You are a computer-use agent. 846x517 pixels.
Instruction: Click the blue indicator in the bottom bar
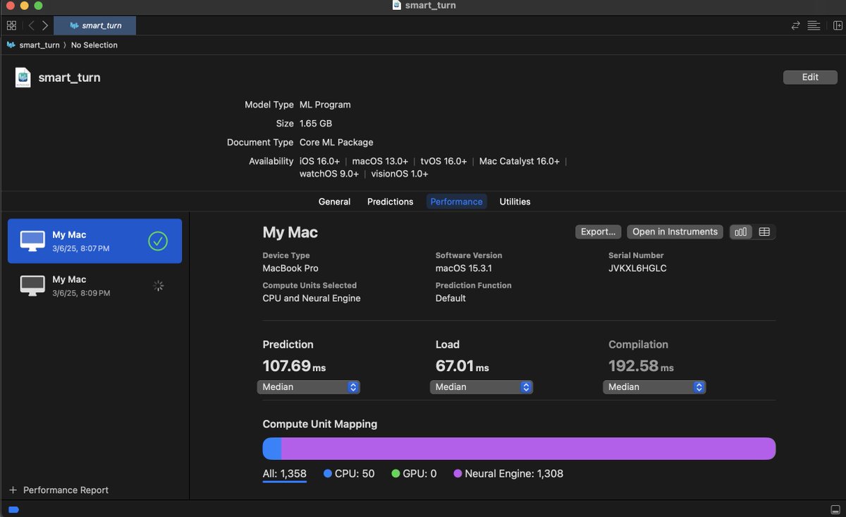[13, 509]
